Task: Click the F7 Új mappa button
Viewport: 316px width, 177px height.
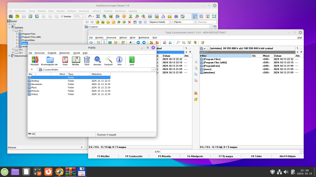Action: (226, 156)
